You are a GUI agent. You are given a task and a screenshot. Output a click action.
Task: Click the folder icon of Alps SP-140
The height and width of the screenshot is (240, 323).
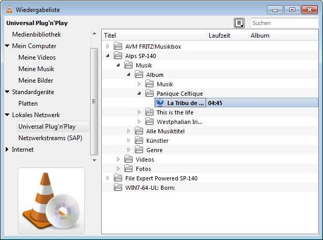[118, 55]
